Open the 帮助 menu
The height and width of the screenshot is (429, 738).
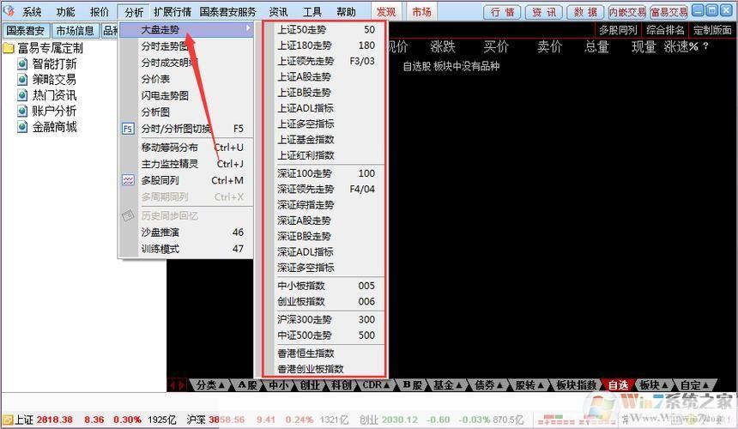click(346, 12)
